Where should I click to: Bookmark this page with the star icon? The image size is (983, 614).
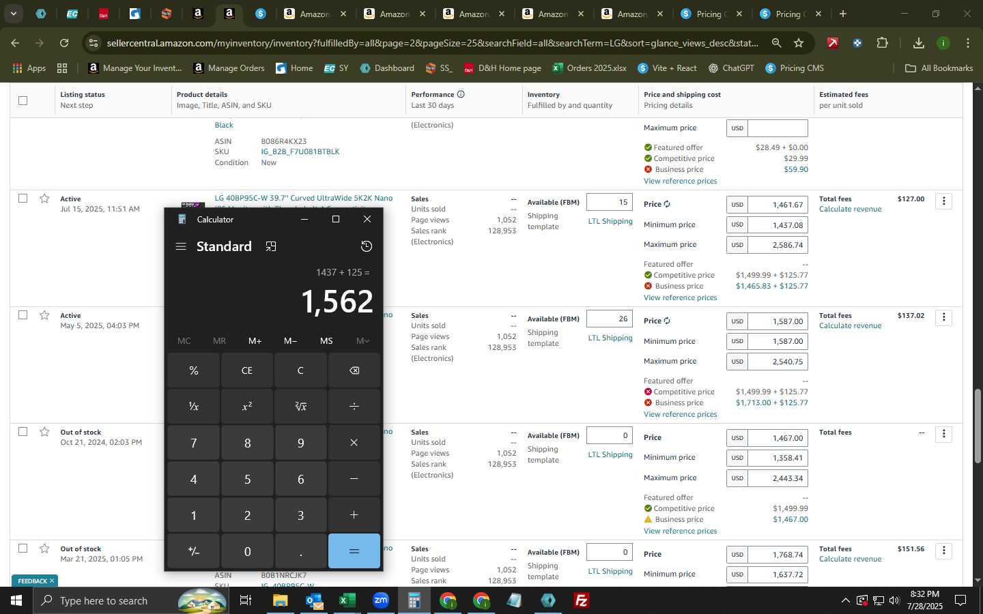click(x=799, y=43)
